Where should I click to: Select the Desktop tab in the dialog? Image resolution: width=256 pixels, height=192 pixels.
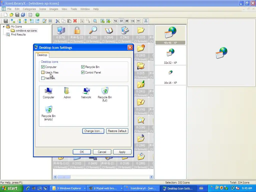tap(42, 55)
